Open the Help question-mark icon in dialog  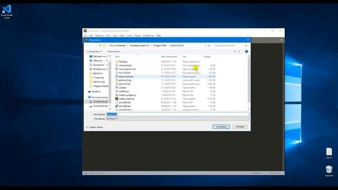tap(247, 52)
